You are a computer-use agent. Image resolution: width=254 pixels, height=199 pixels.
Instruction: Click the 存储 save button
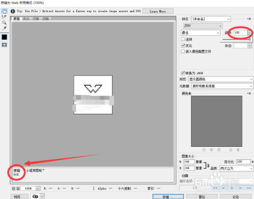tap(168, 196)
